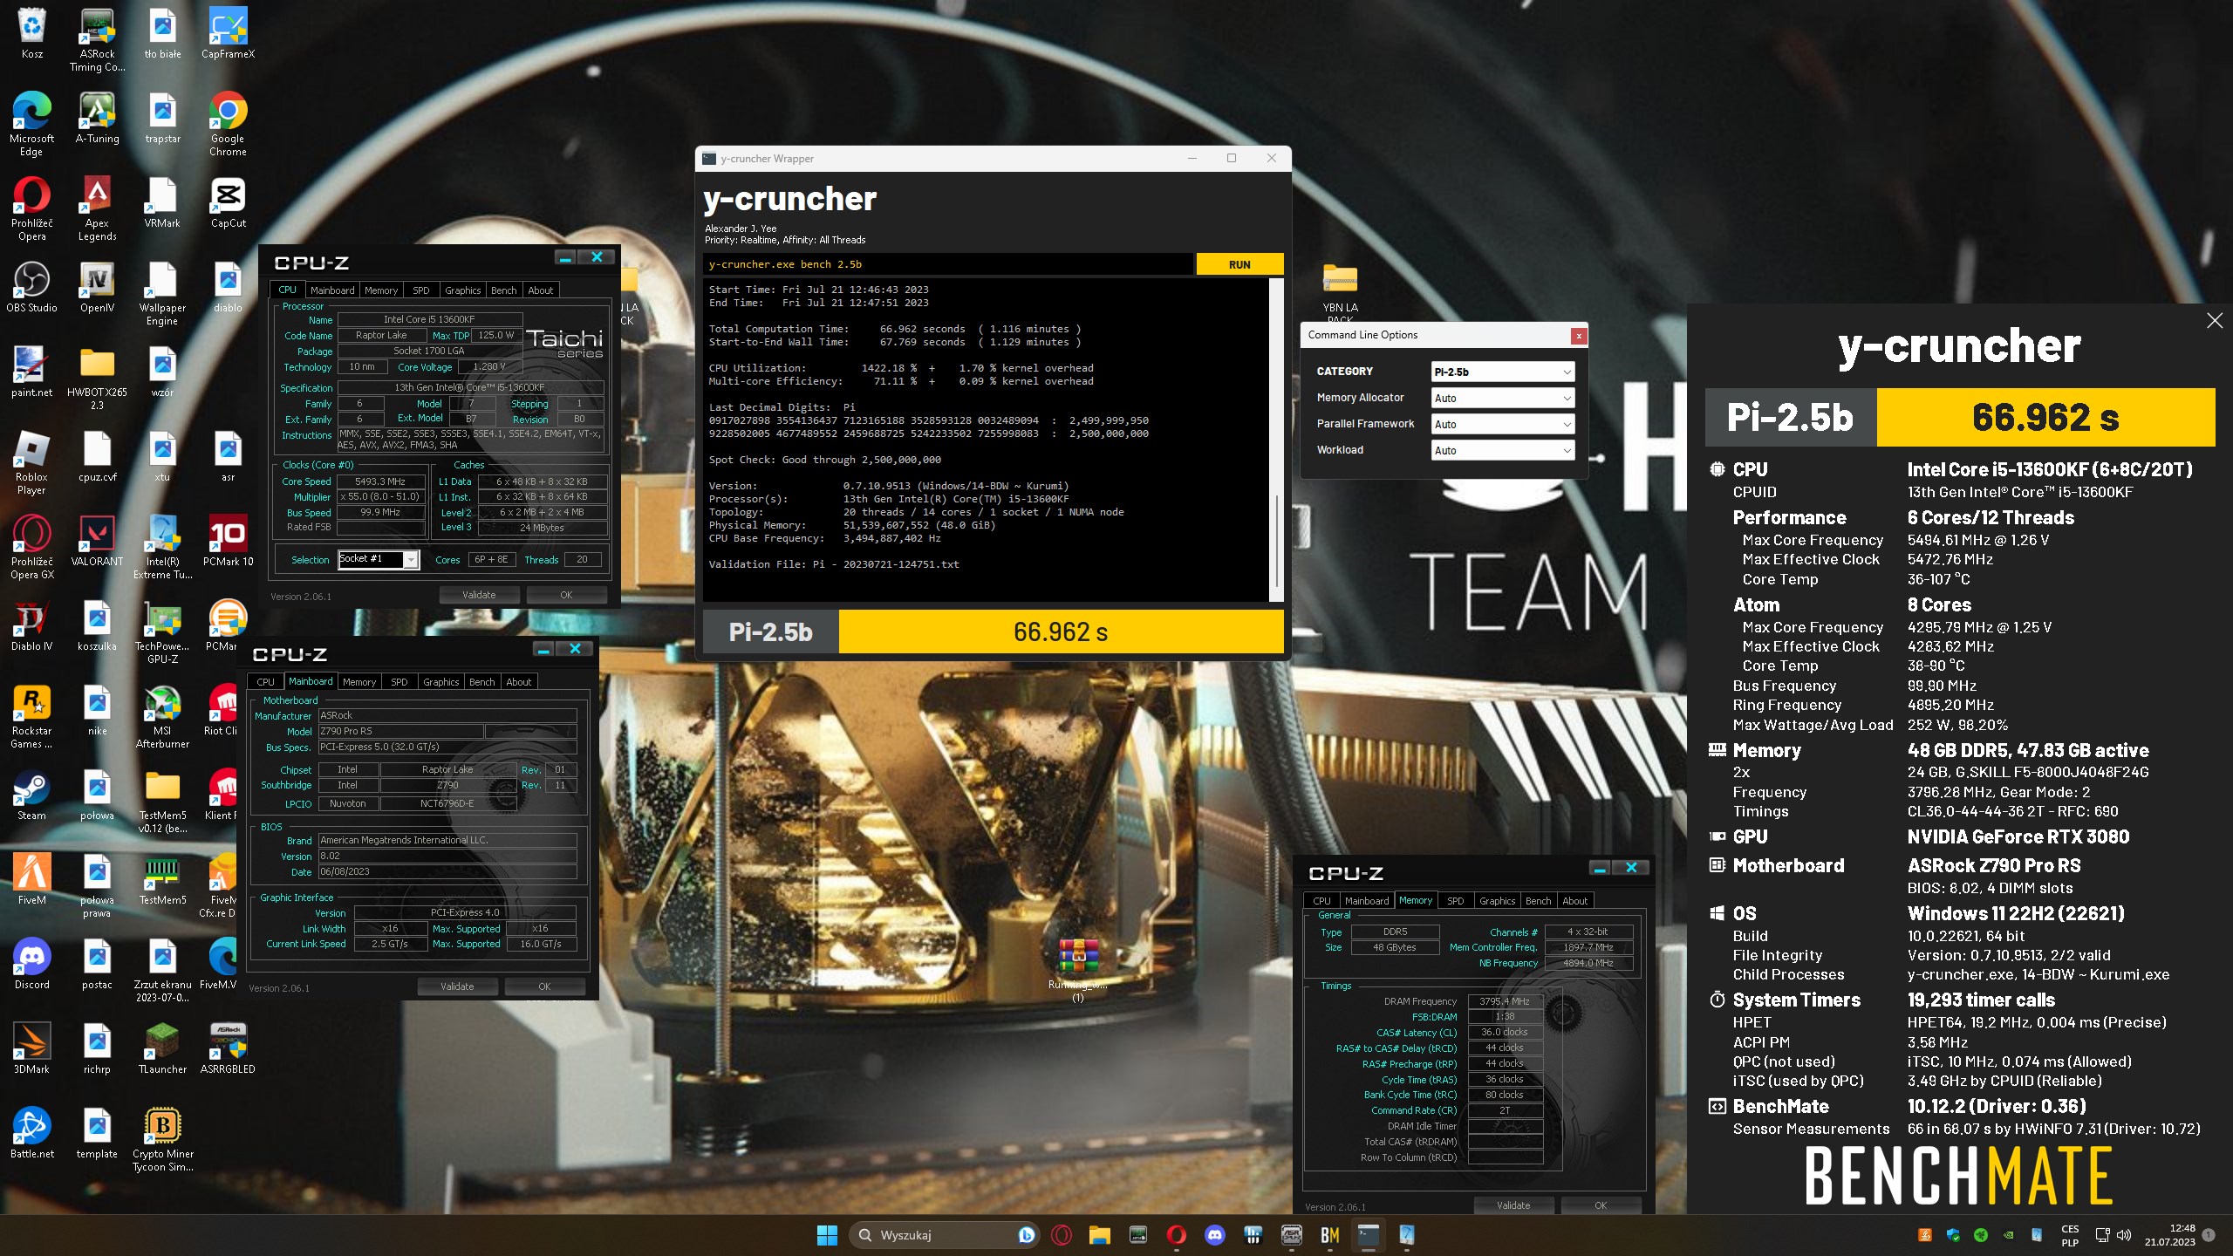This screenshot has height=1256, width=2233.
Task: Click OK in the top CPU-Z window
Action: point(566,595)
